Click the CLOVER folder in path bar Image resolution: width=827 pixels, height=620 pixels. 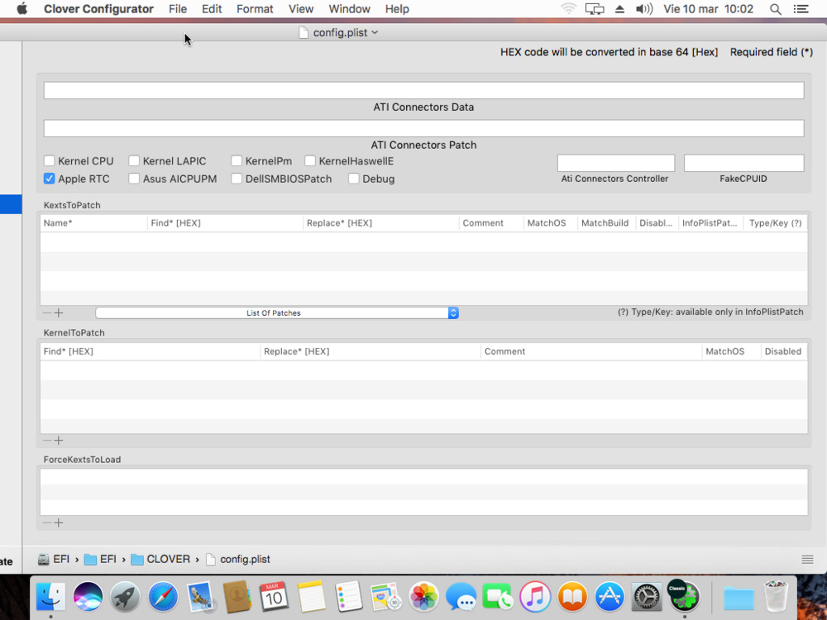point(160,560)
